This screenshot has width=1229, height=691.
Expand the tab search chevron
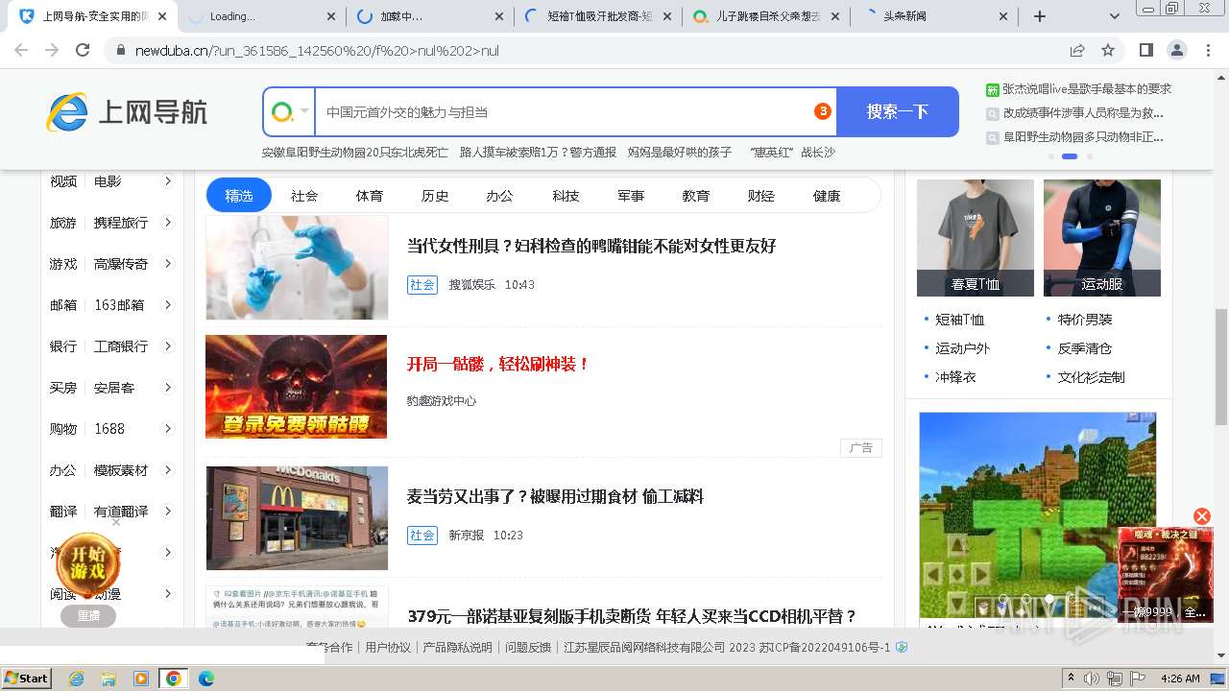[1115, 16]
